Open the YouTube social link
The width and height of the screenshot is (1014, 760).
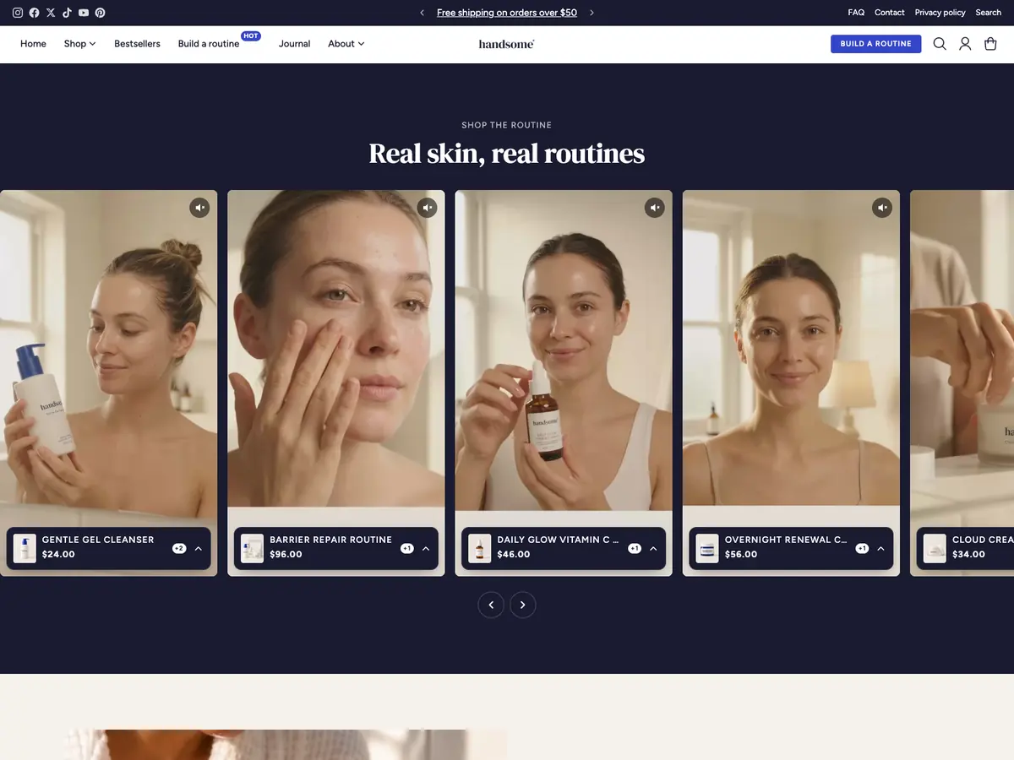tap(84, 13)
